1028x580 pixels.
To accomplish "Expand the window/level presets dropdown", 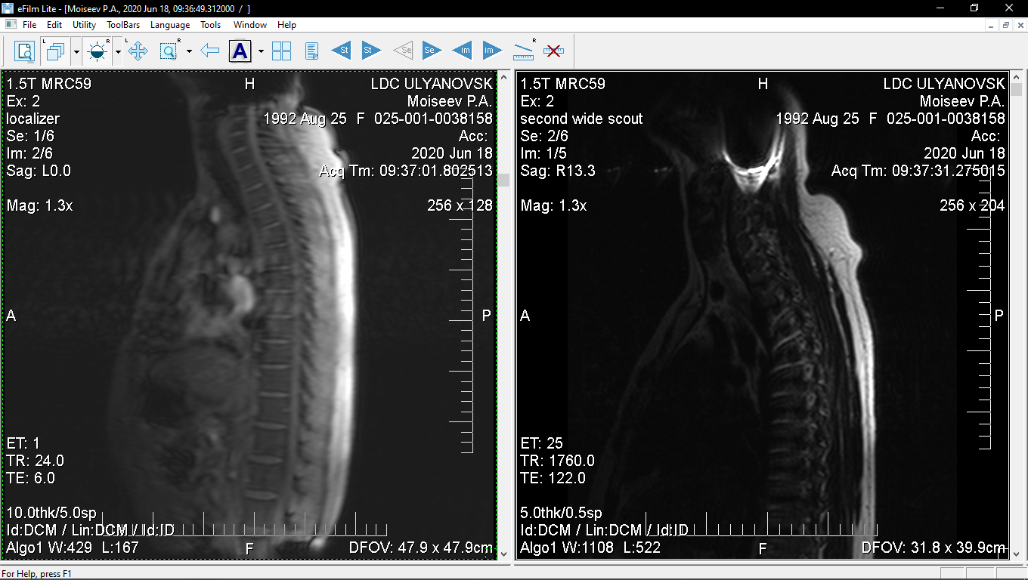I will point(118,51).
